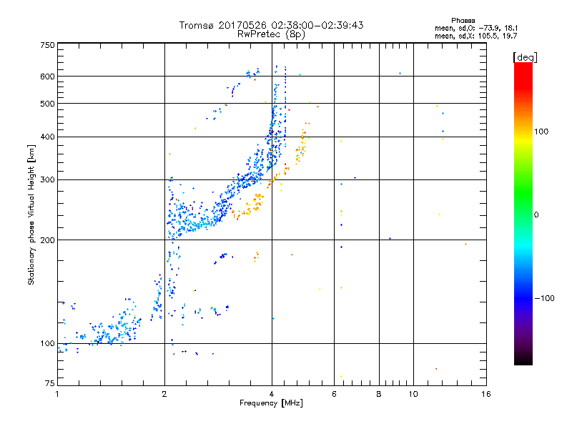The width and height of the screenshot is (572, 429).
Task: Click the '500' y-axis tick label
Action: 47,104
